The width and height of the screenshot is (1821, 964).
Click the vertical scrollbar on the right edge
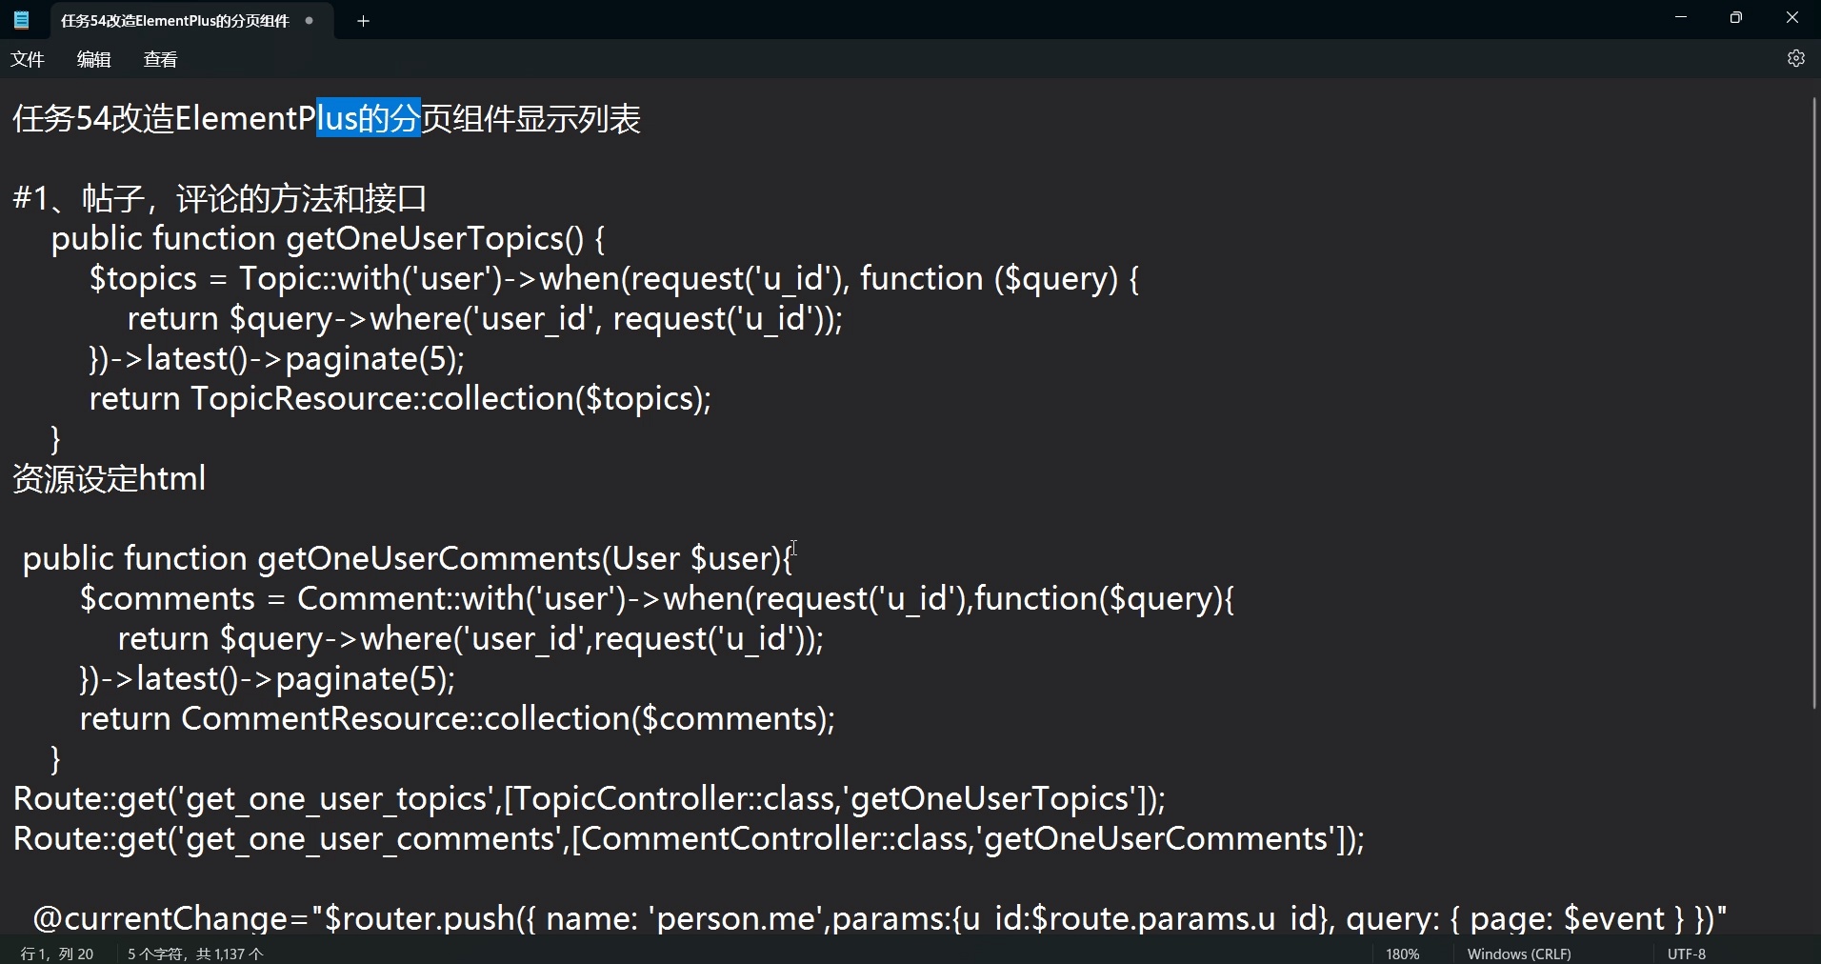pos(1813,400)
